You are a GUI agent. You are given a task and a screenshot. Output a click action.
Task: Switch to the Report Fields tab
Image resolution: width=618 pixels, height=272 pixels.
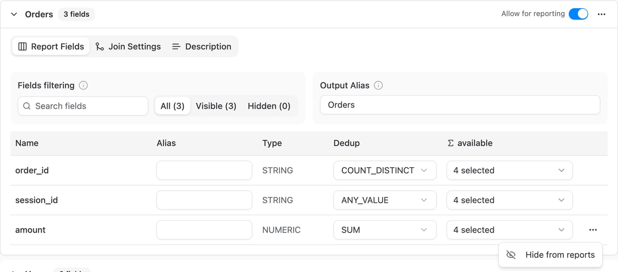click(51, 47)
